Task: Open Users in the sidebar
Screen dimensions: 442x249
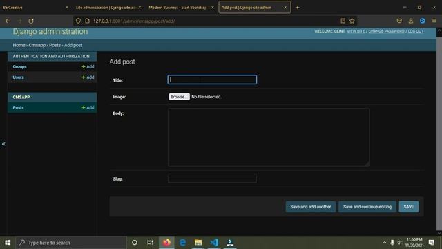Action: [18, 77]
